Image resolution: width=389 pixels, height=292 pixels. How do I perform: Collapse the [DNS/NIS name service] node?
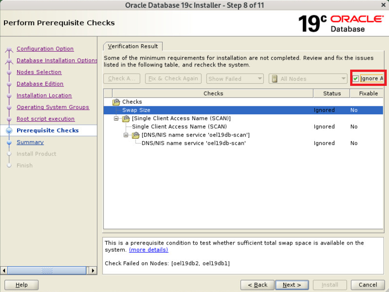[126, 135]
